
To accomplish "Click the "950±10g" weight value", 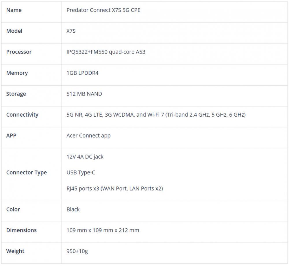I will (x=77, y=251).
